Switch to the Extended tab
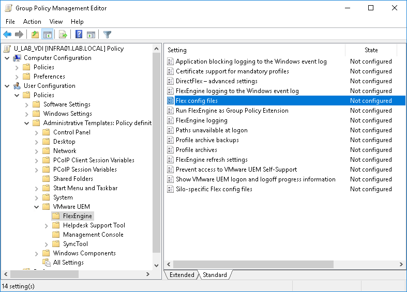Viewport: 407px width, 292px height. [182, 275]
